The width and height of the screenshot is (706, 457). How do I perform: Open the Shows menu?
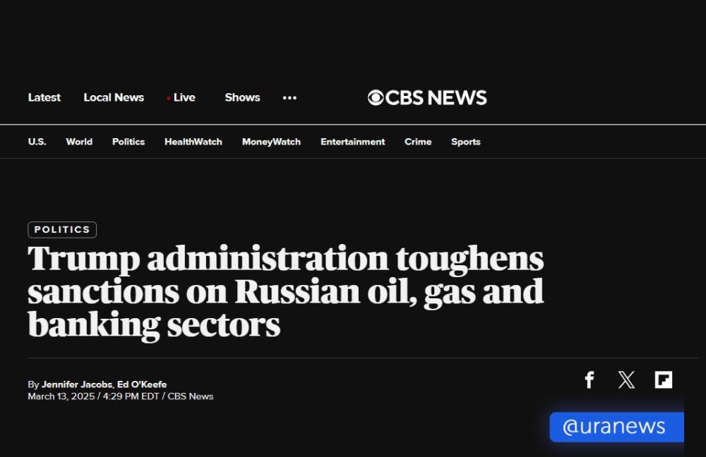click(x=242, y=97)
